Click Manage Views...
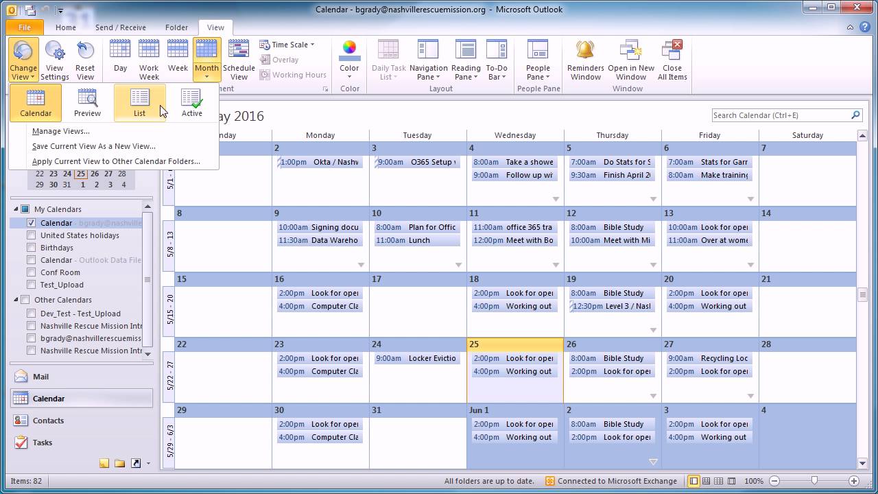Screen dimensions: 878x494 pyautogui.click(x=60, y=131)
